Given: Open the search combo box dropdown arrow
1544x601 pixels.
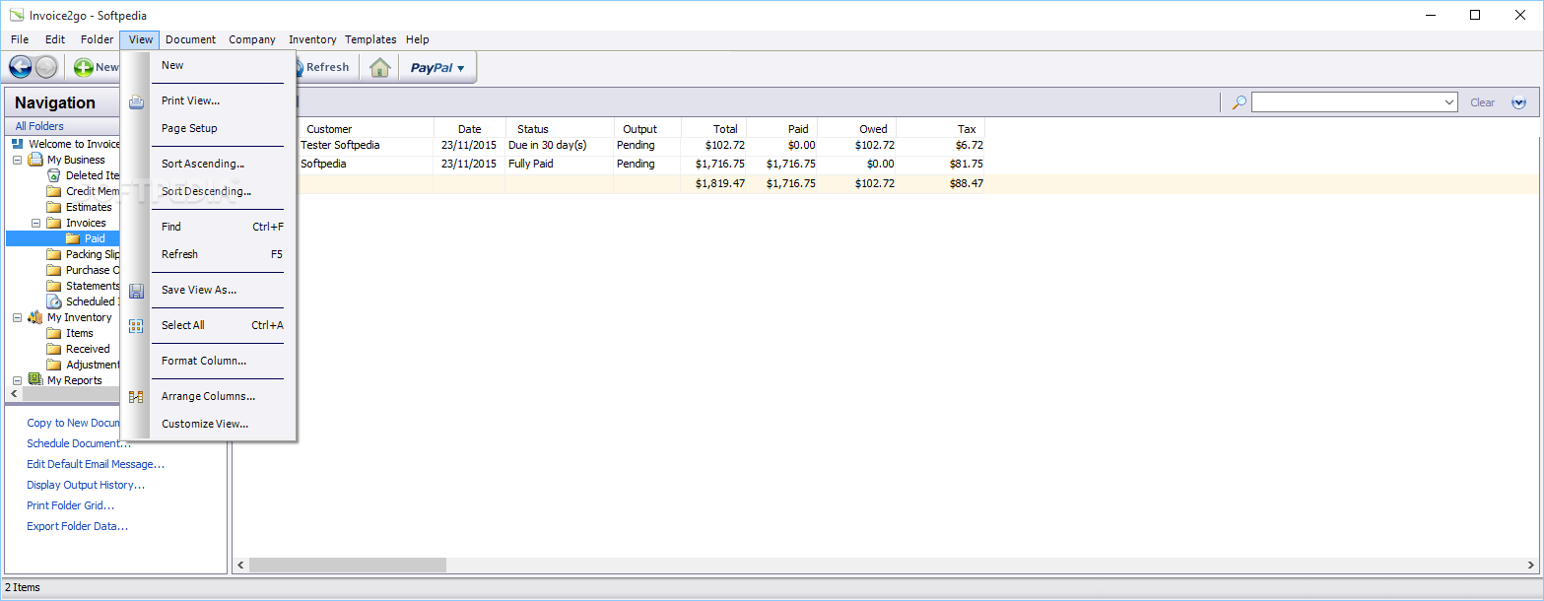Looking at the screenshot, I should point(1449,102).
